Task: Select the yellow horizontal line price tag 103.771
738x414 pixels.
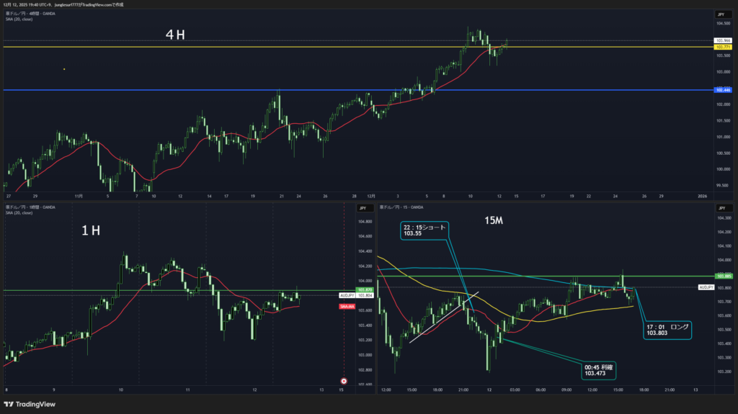Action: pyautogui.click(x=722, y=47)
